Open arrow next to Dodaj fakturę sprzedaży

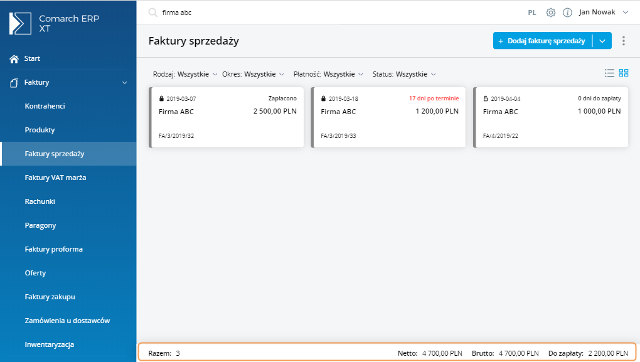[x=602, y=41]
